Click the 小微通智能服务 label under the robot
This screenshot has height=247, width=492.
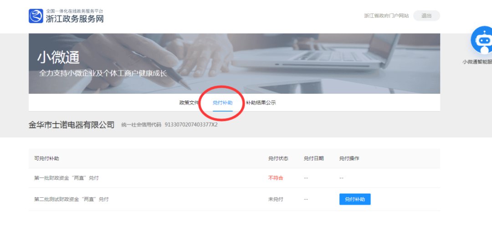pos(477,62)
